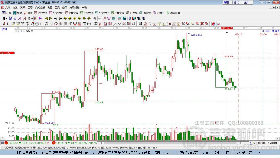Image resolution: width=280 pixels, height=158 pixels.
Task: Select the zigzag wave line tool
Action: click(119, 24)
